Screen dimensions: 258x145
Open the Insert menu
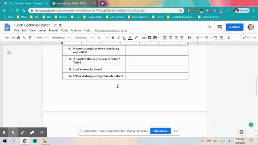(42, 31)
